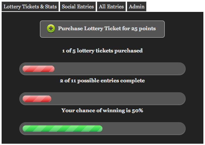Go to the Admin tab
The width and height of the screenshot is (205, 145).
137,6
